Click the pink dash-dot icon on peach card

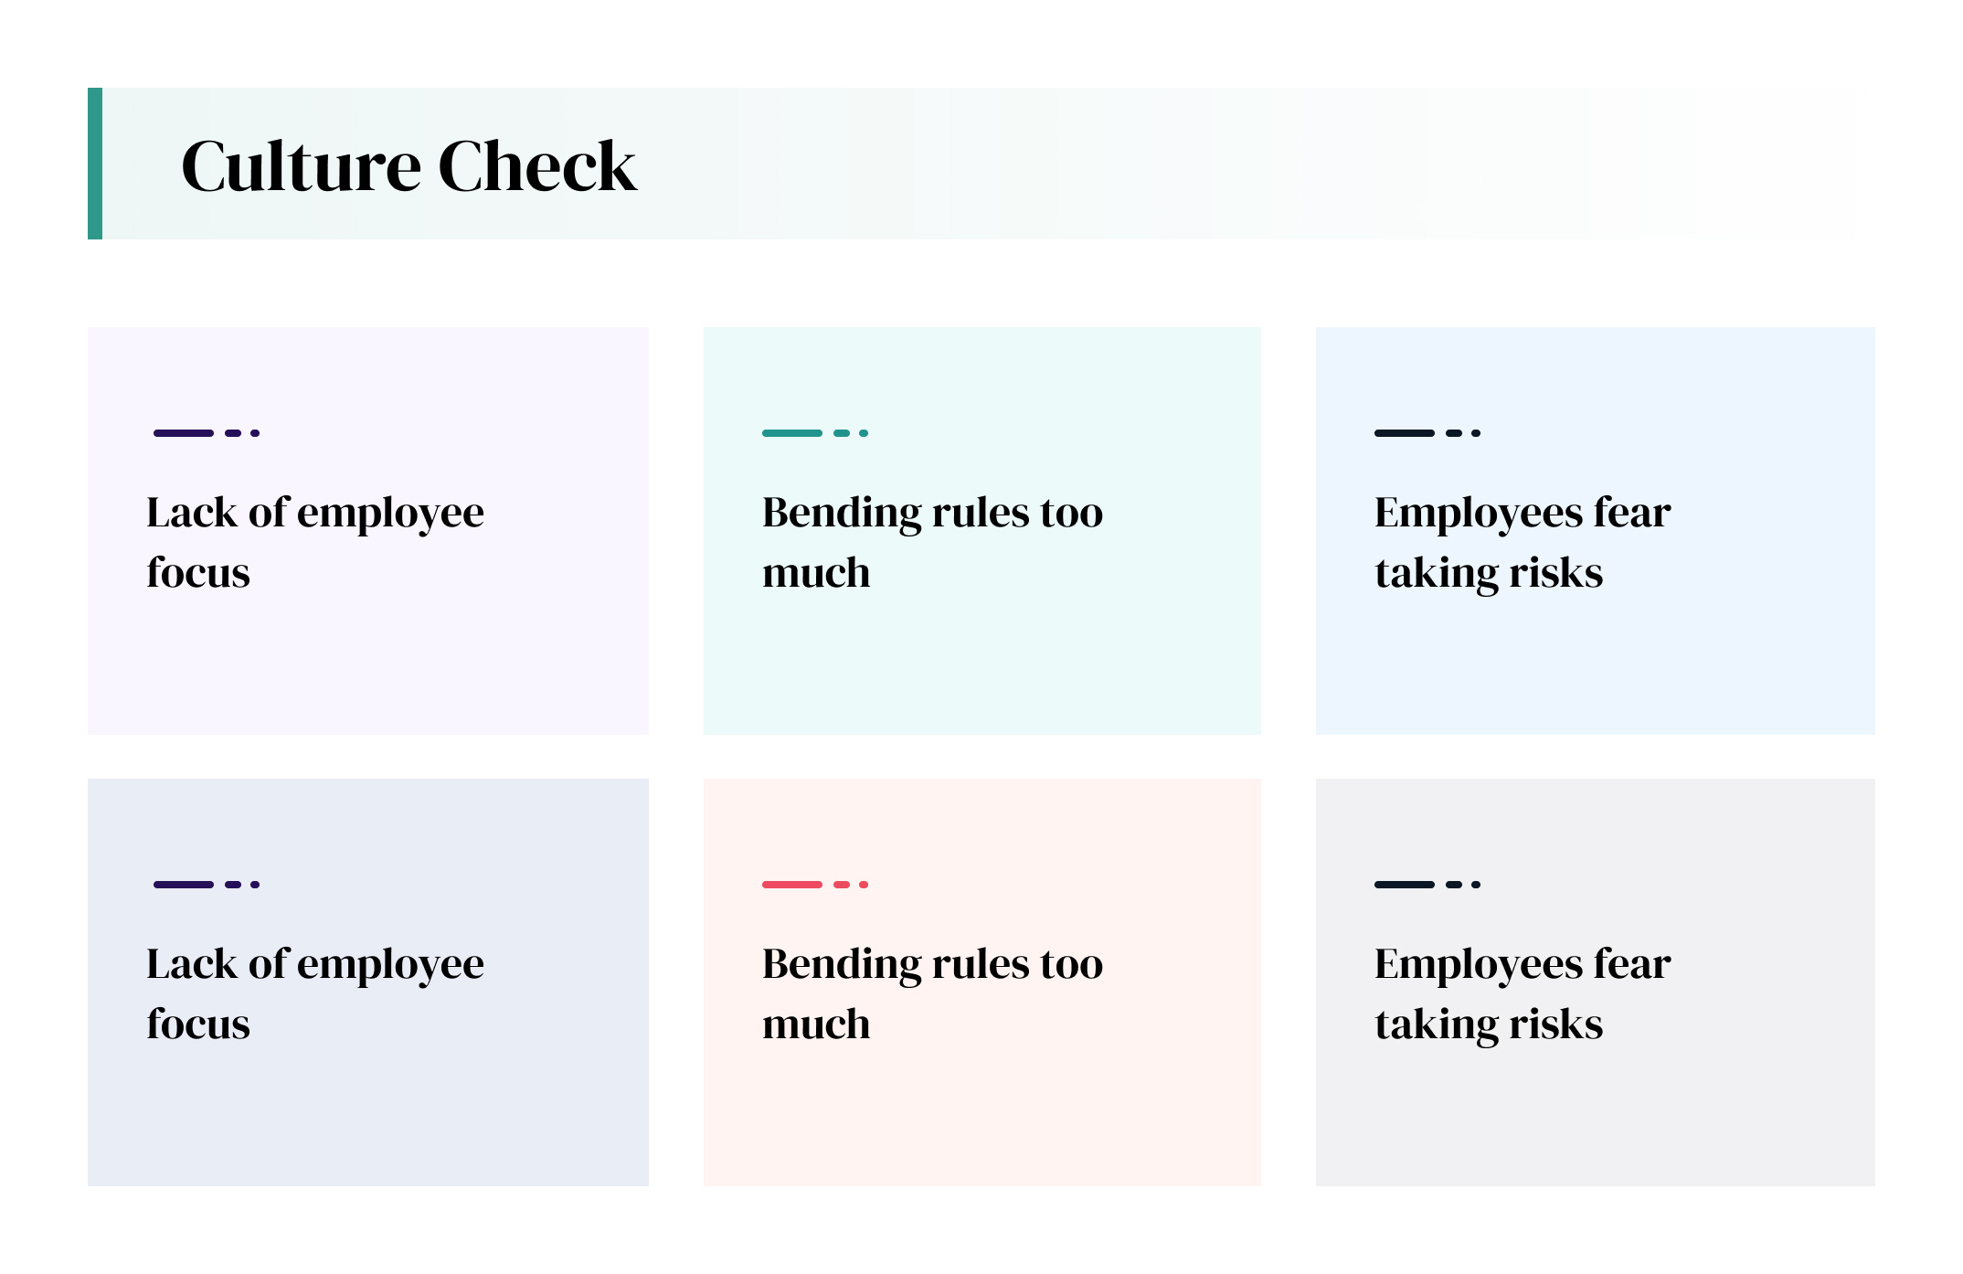coord(815,885)
